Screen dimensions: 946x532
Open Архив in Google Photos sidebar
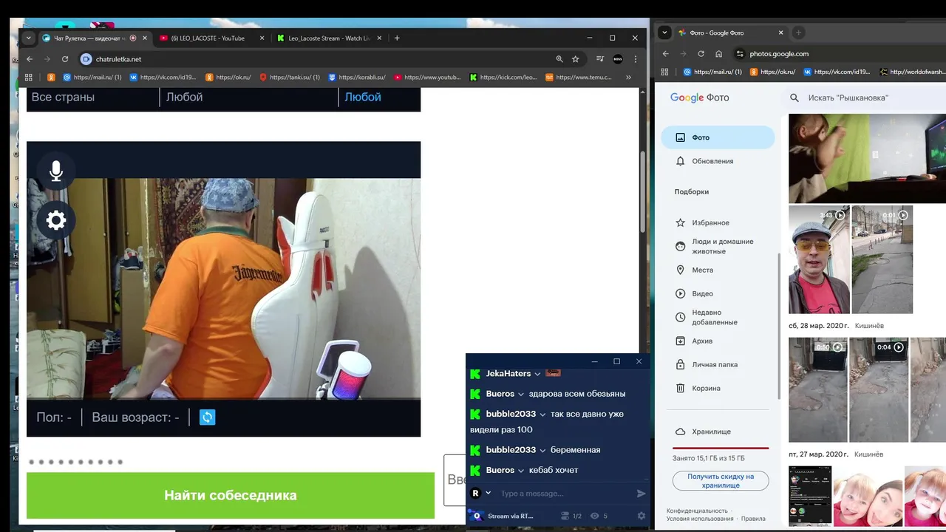702,341
